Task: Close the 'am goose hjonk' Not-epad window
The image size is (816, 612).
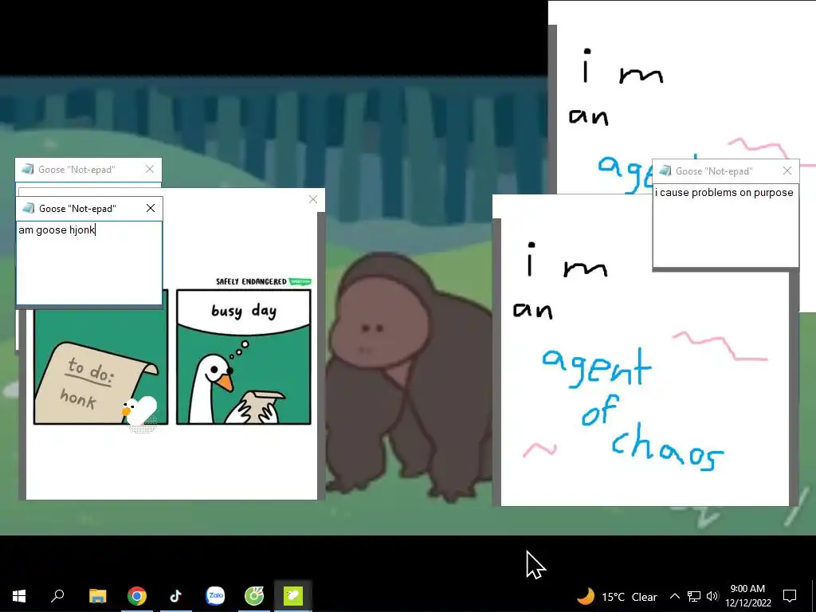Action: click(151, 208)
